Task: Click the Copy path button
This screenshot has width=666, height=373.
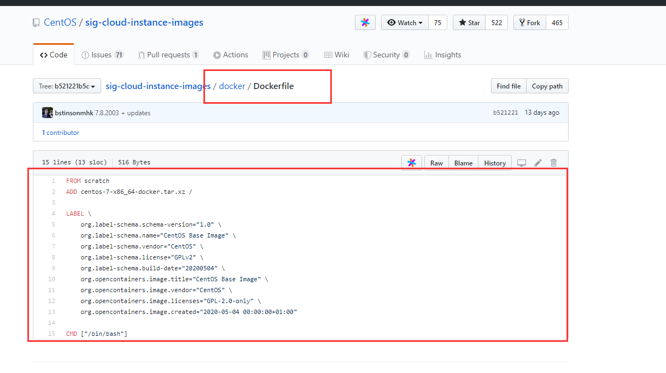Action: (x=547, y=86)
